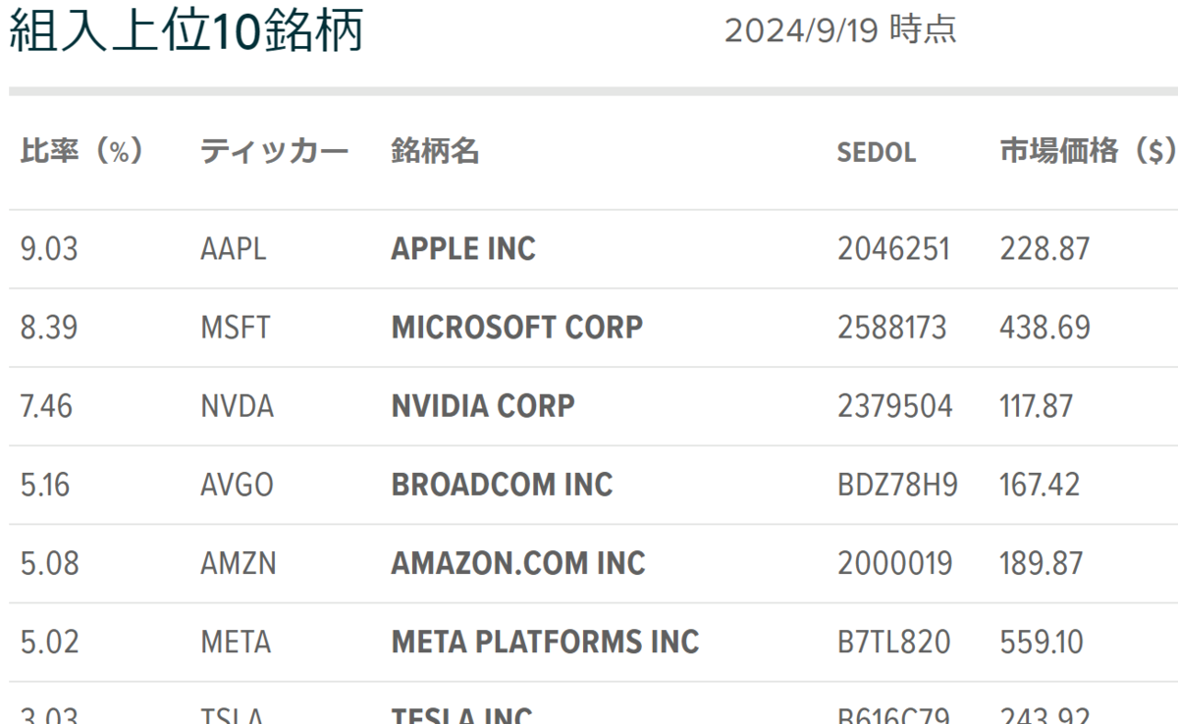The height and width of the screenshot is (724, 1178).
Task: Click the NVDA ticker cell
Action: point(237,406)
